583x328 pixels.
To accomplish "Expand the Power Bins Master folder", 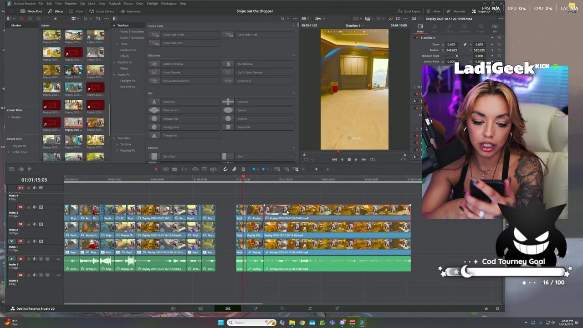I will coord(8,118).
